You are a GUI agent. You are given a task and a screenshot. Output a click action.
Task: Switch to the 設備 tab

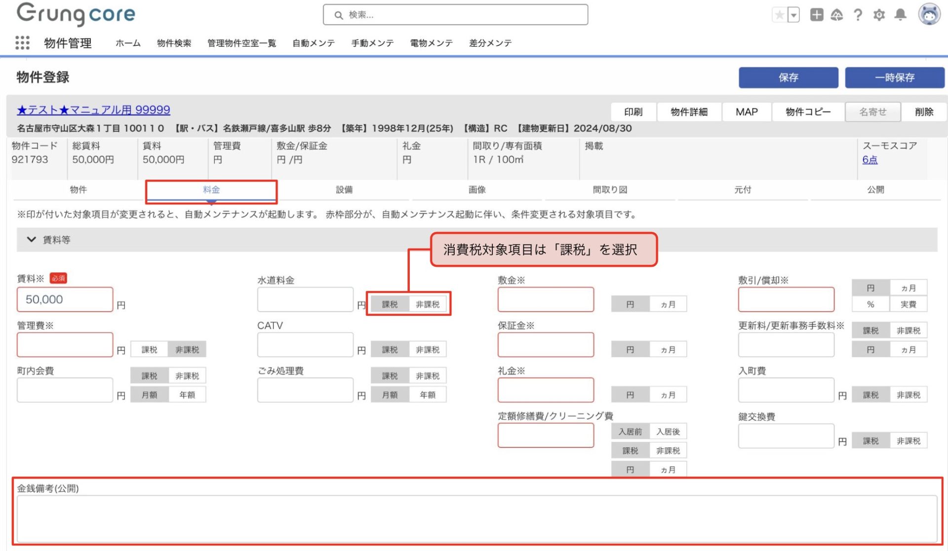point(344,190)
